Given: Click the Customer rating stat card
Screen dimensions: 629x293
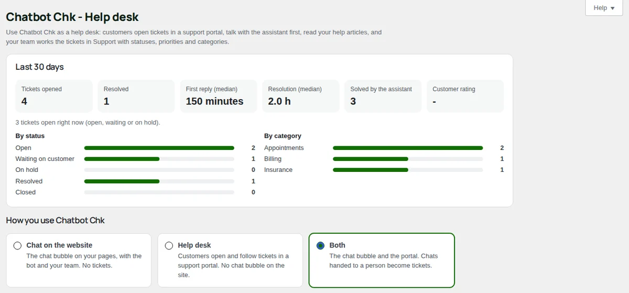Looking at the screenshot, I should pyautogui.click(x=465, y=96).
